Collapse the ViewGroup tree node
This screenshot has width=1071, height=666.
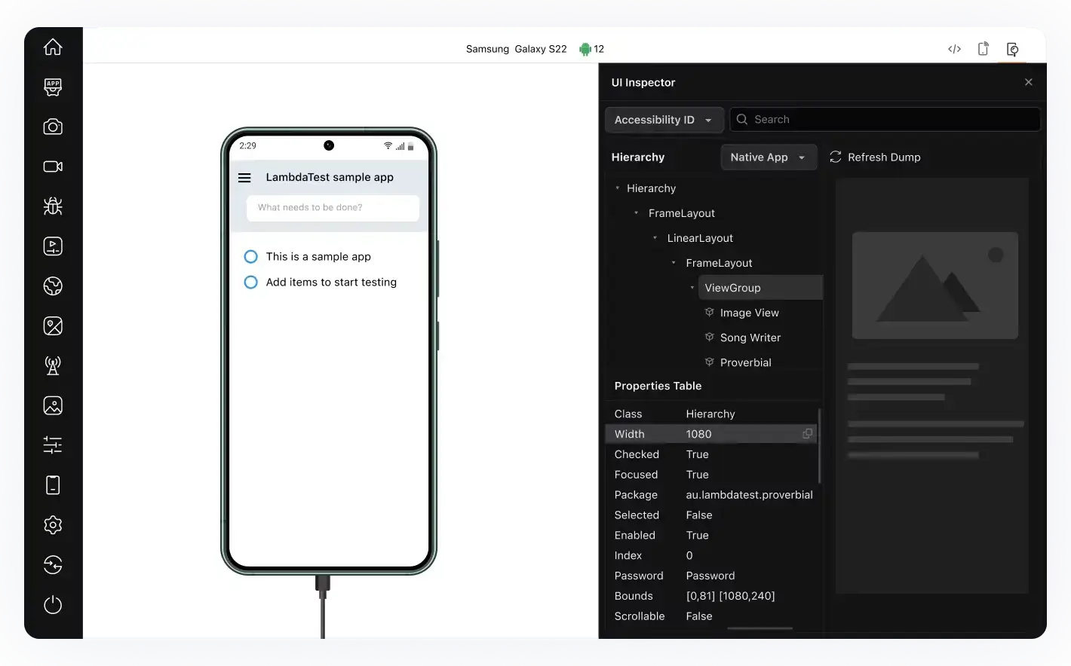click(692, 287)
